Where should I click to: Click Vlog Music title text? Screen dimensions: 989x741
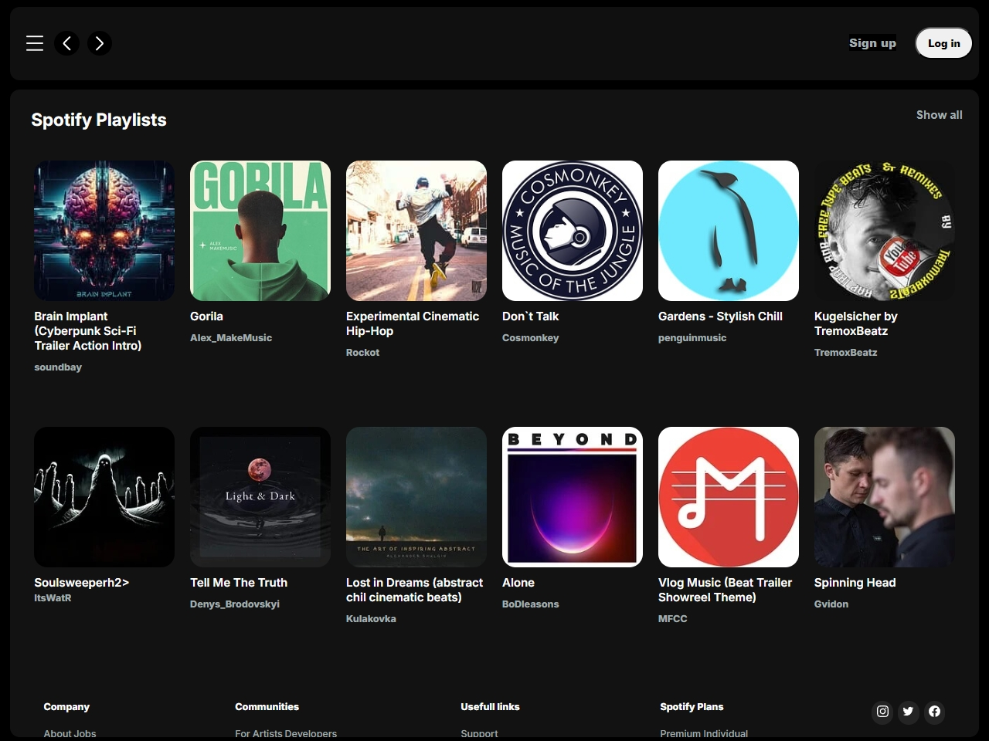pos(725,590)
